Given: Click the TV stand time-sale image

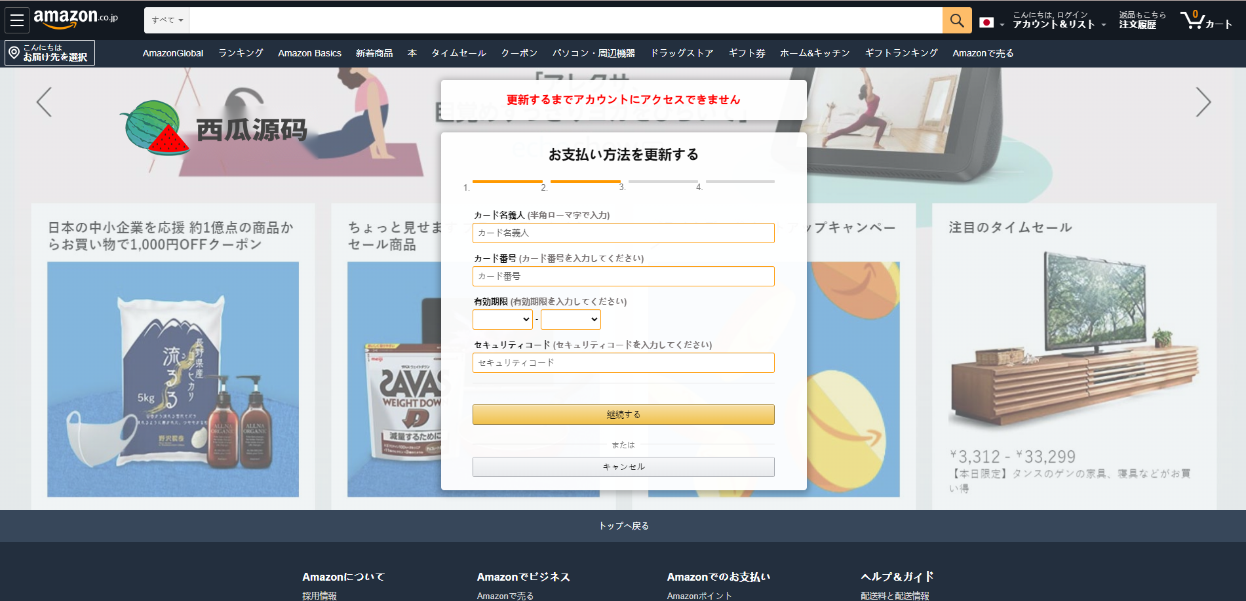Looking at the screenshot, I should [1074, 341].
